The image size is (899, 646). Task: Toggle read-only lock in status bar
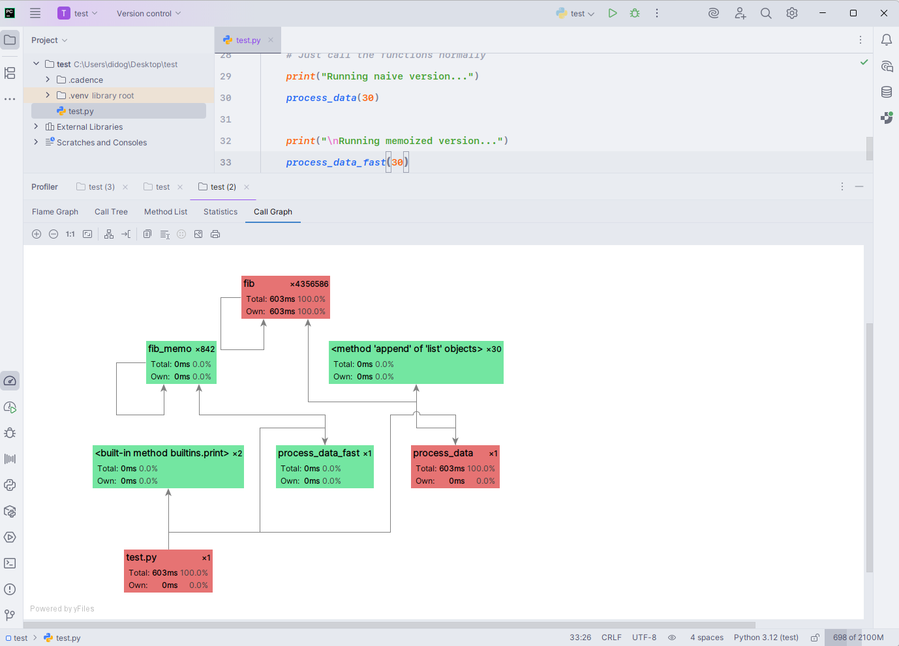coord(815,638)
